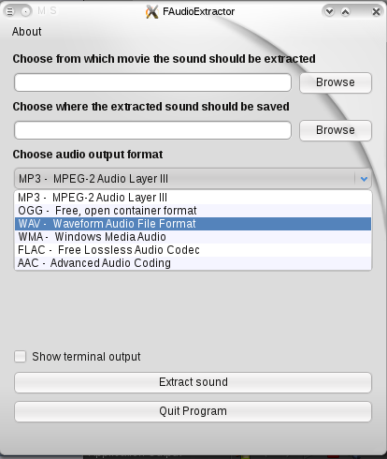The width and height of the screenshot is (387, 459).
Task: Maximize window with up chevron icon
Action: (345, 12)
